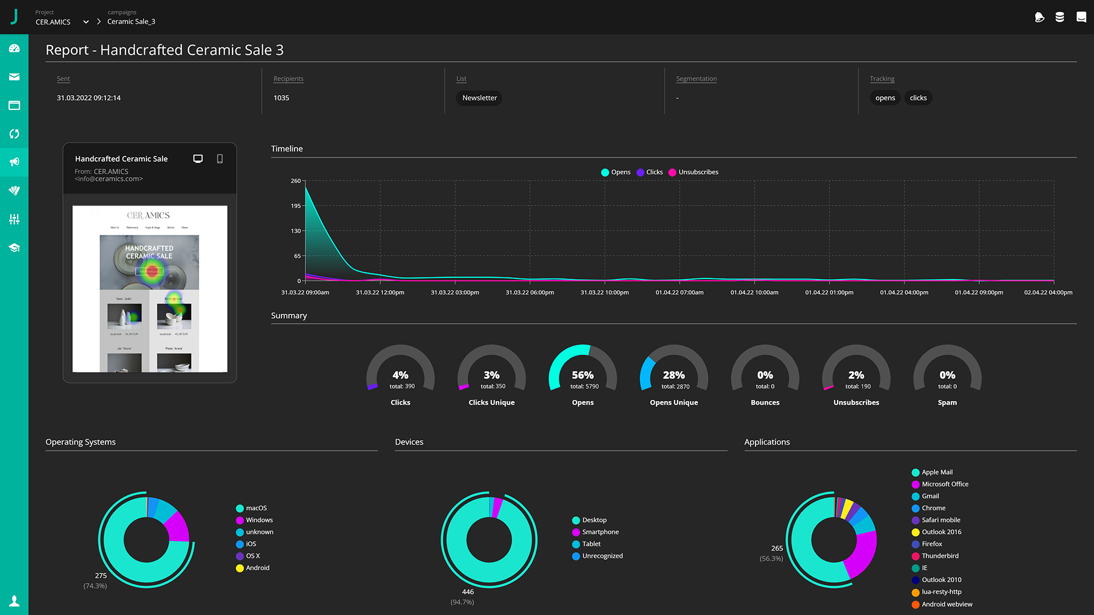Click the envelope mail icon in sidebar
The height and width of the screenshot is (615, 1094).
pos(14,77)
